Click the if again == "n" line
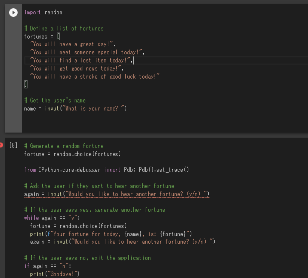308x278 pixels. [x=47, y=266]
